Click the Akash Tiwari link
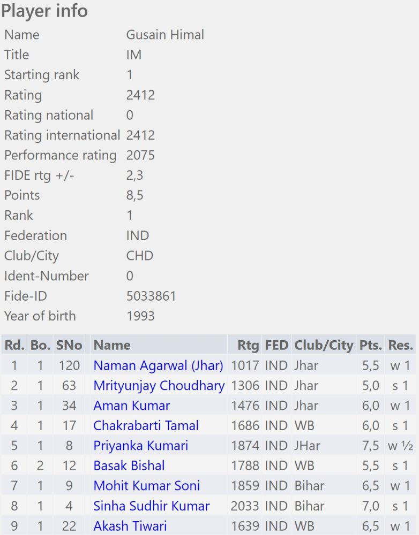 (130, 526)
